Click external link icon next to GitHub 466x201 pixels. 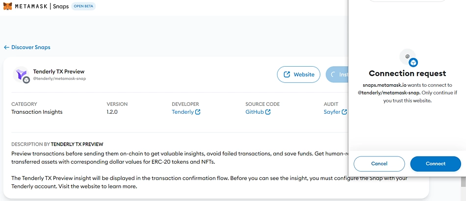coord(268,112)
